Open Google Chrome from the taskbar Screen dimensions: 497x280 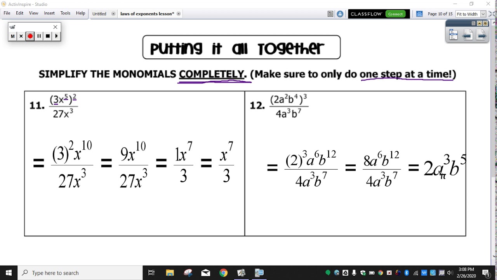pyautogui.click(x=223, y=273)
